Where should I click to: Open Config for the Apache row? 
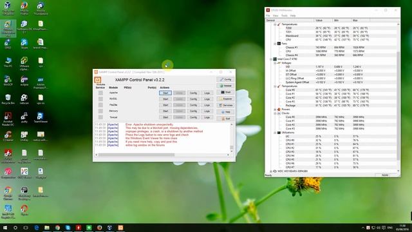pos(193,93)
